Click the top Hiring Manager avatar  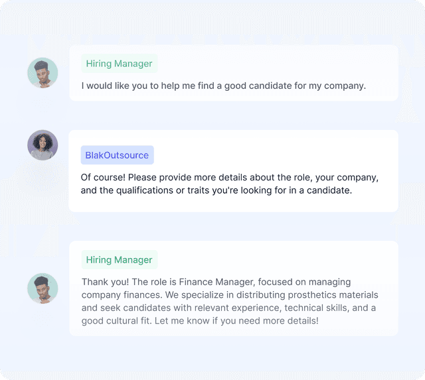click(x=42, y=73)
